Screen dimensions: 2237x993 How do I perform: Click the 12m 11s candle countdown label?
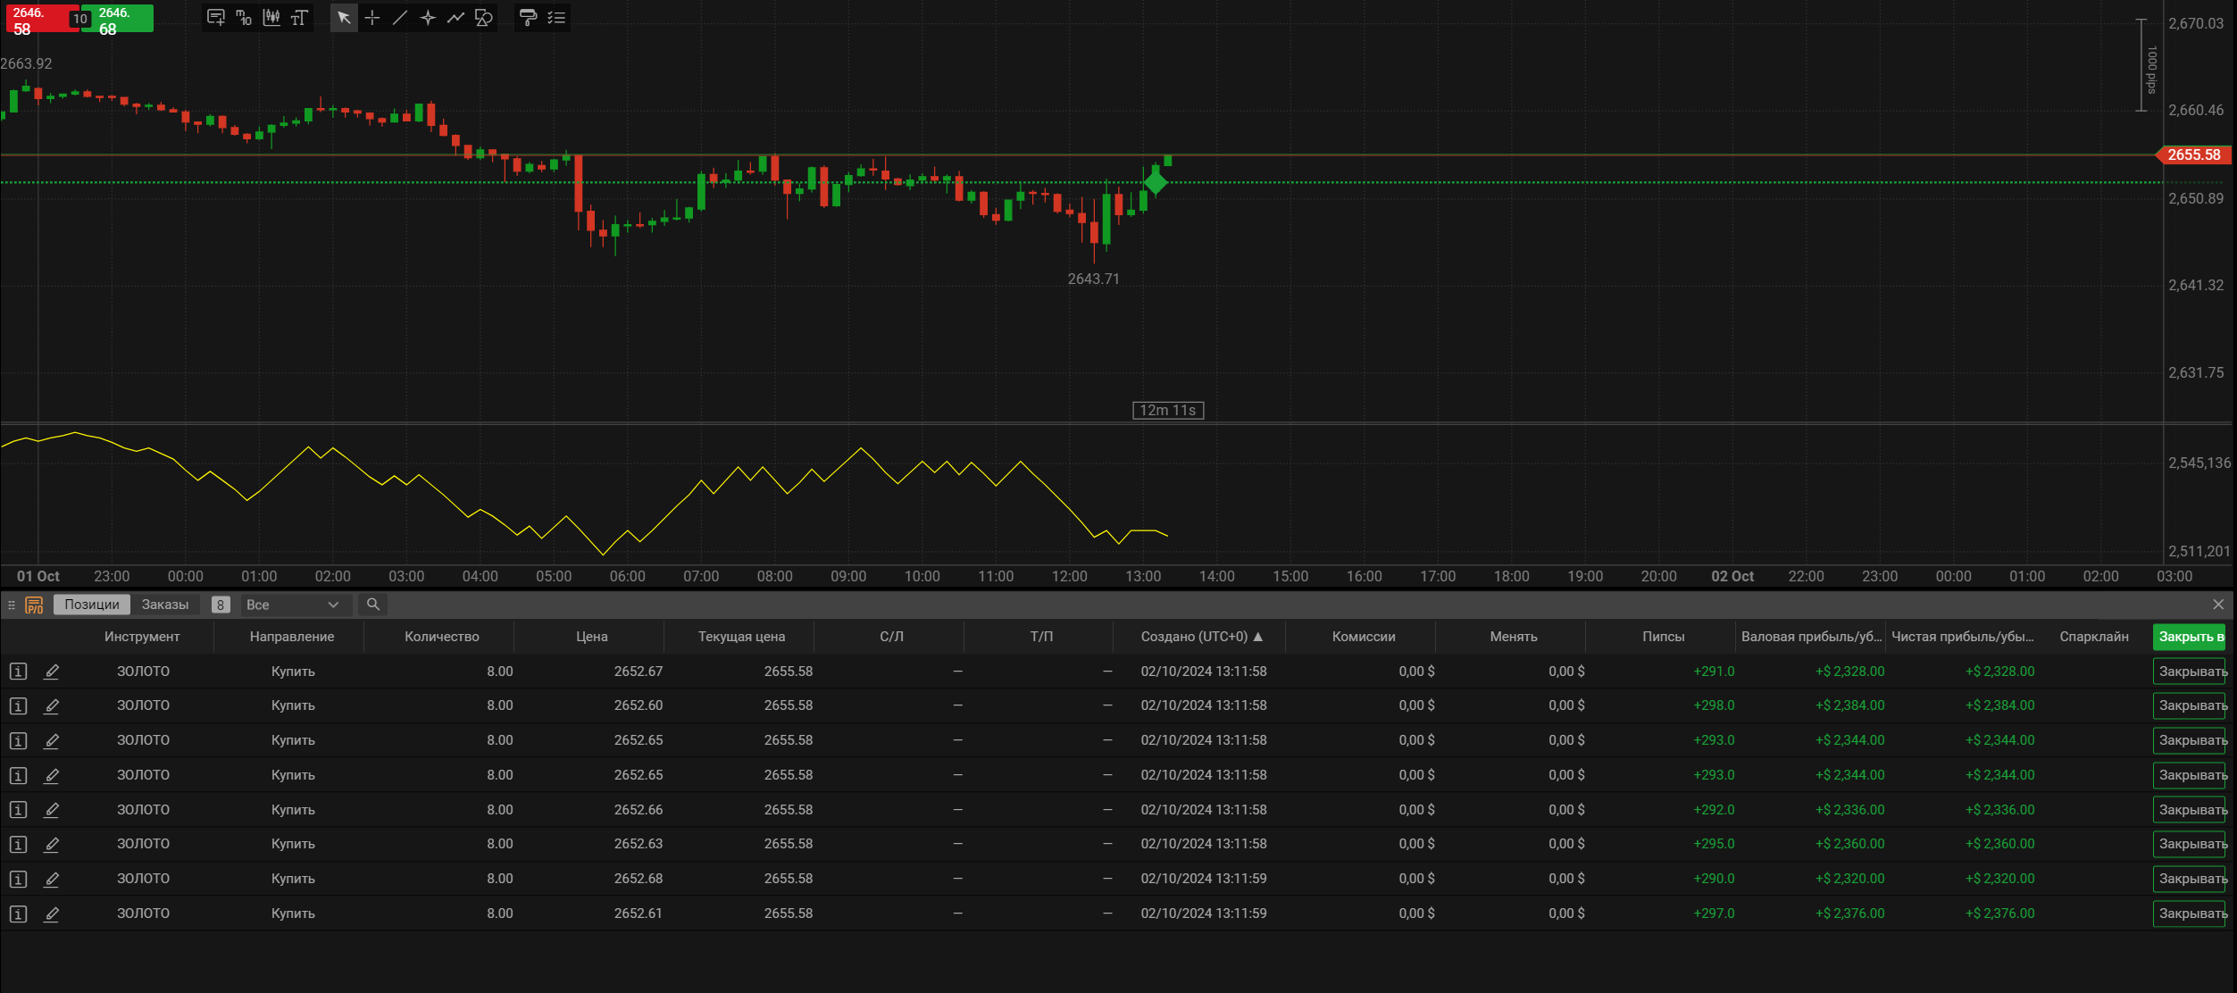[x=1168, y=410]
